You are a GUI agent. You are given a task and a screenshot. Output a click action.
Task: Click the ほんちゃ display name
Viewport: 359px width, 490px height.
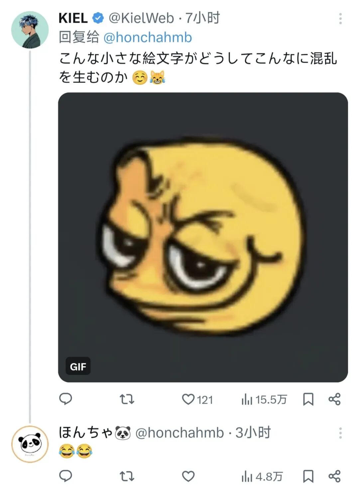point(86,432)
